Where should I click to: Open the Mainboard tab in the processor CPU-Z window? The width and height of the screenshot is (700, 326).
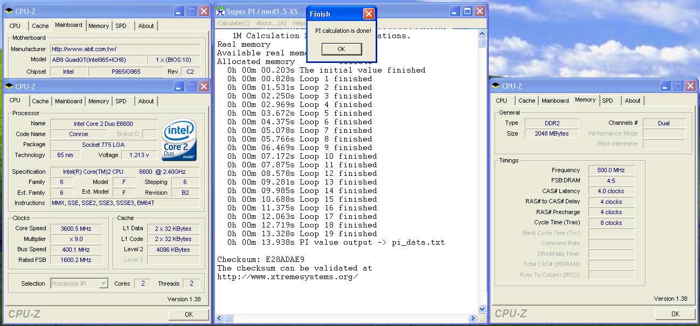click(x=68, y=101)
